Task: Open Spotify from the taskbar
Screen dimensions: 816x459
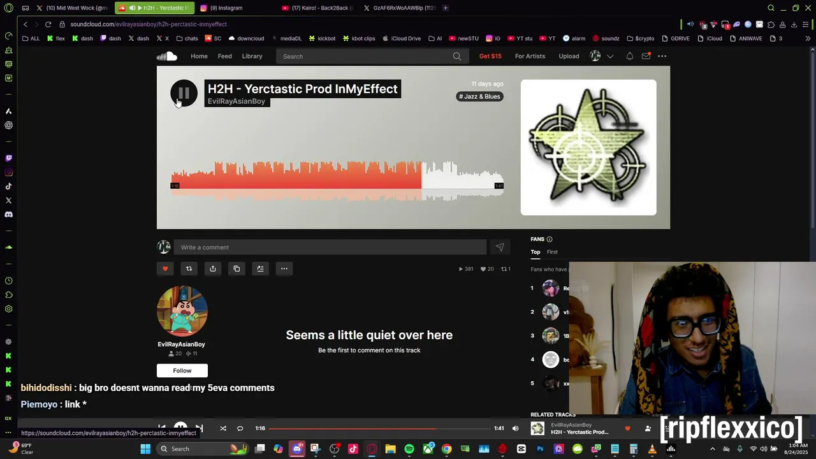Action: tap(409, 449)
